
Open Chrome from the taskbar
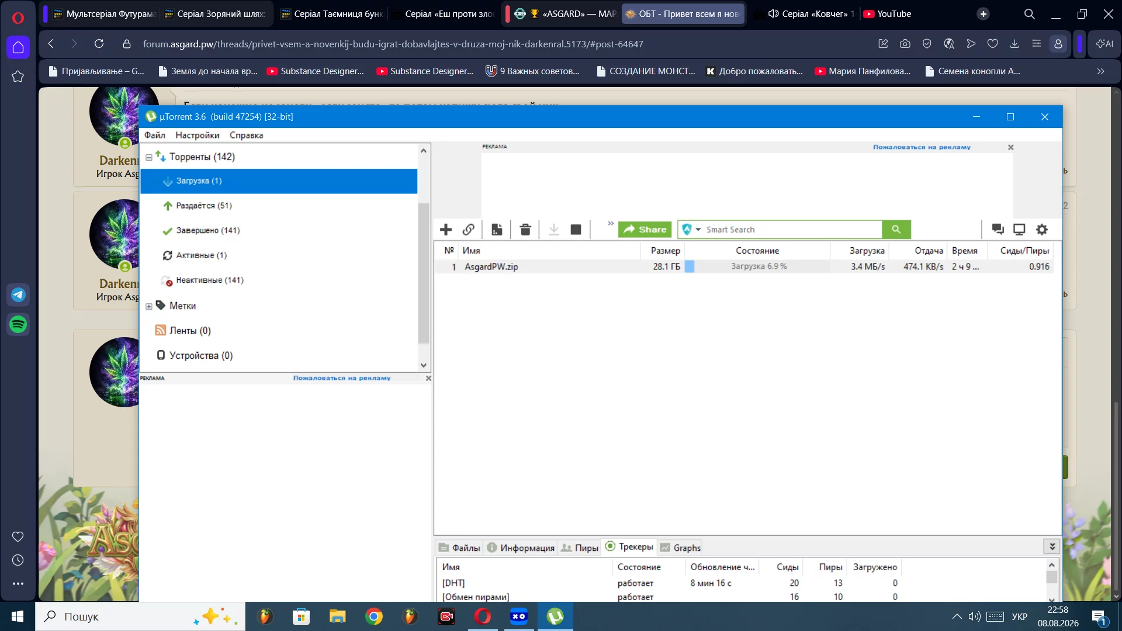pos(374,616)
